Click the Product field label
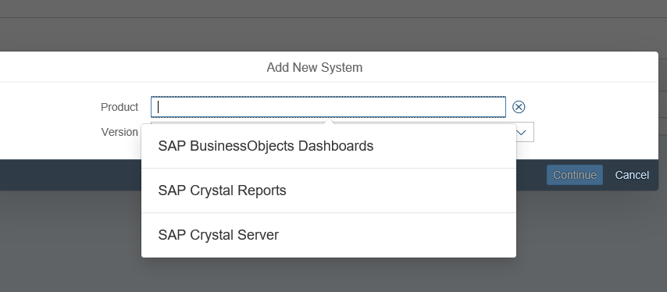 coord(119,107)
